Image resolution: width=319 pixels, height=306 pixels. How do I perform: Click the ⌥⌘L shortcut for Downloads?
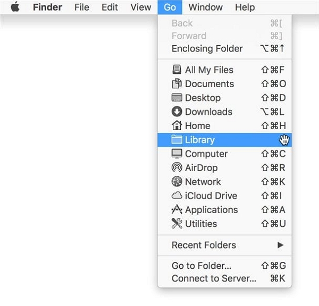point(272,112)
